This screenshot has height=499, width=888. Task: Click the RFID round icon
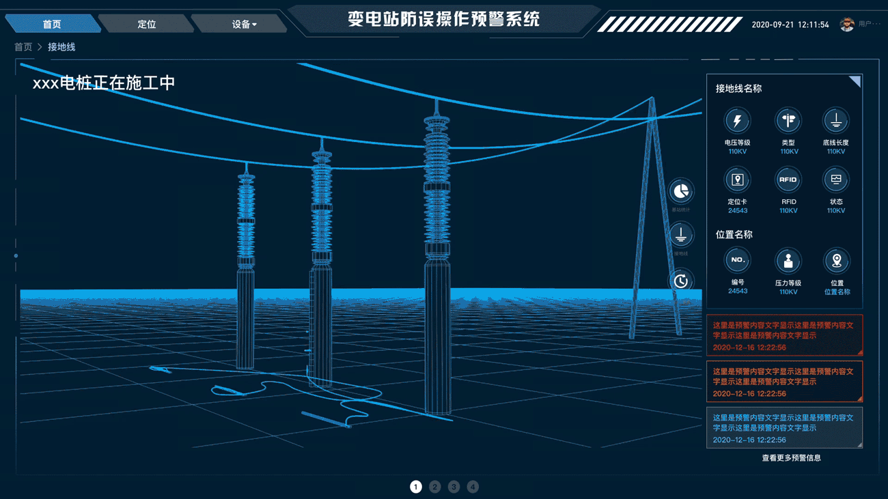tap(788, 180)
